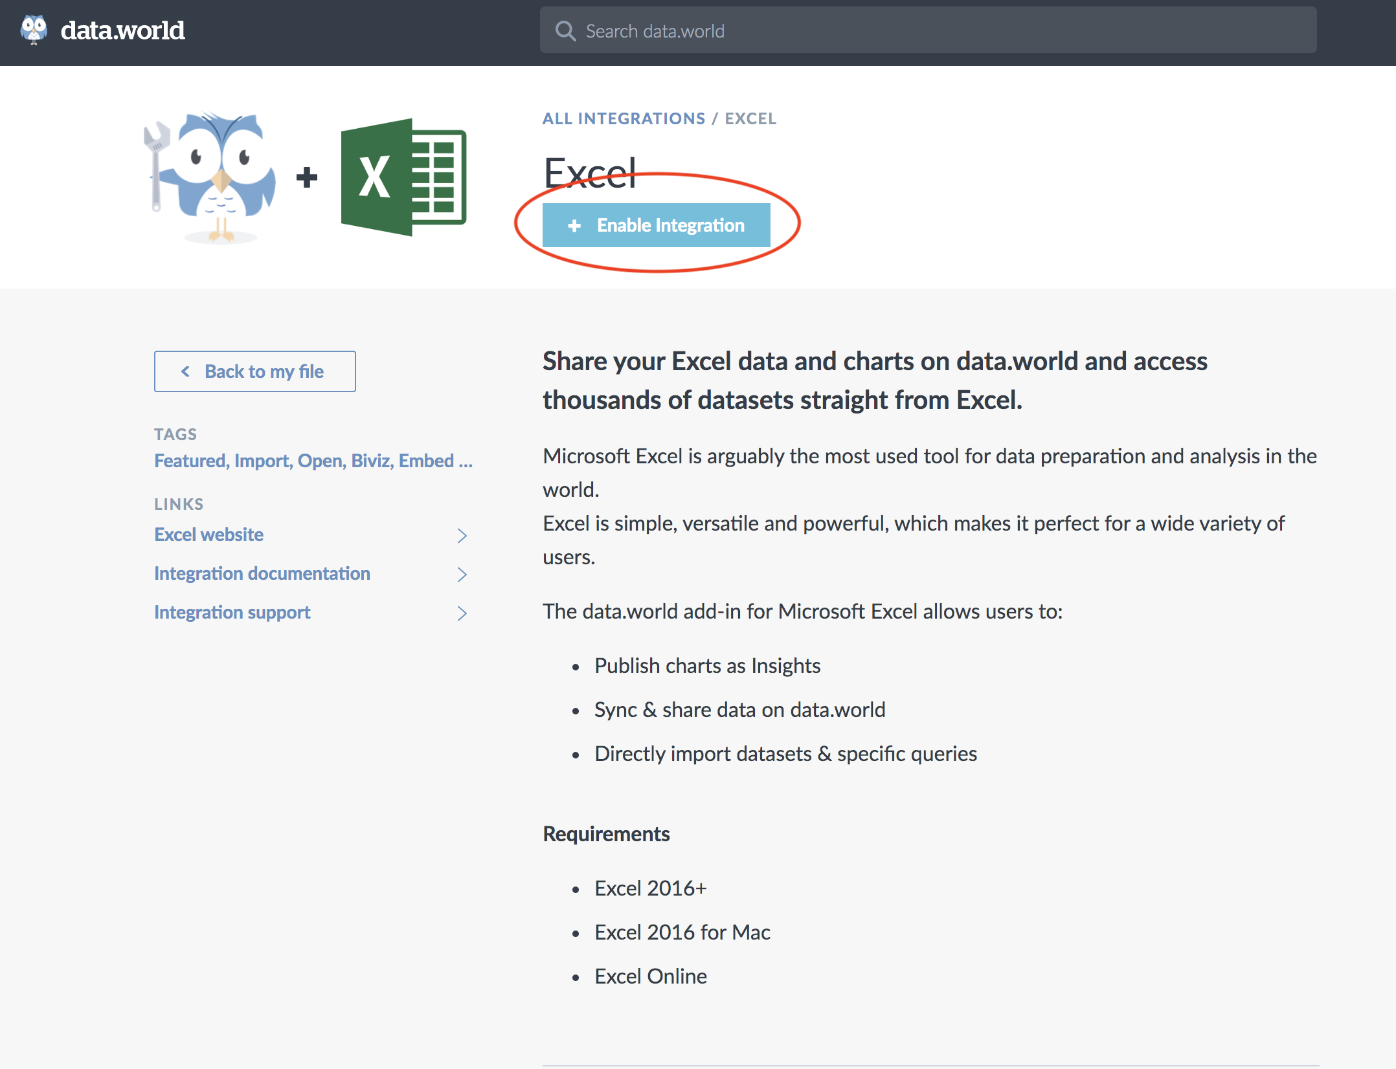
Task: Click the back chevron in Back to my file
Action: [185, 371]
